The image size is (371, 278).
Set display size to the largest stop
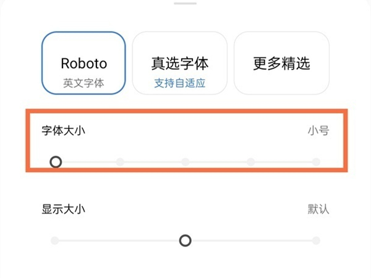tap(316, 240)
